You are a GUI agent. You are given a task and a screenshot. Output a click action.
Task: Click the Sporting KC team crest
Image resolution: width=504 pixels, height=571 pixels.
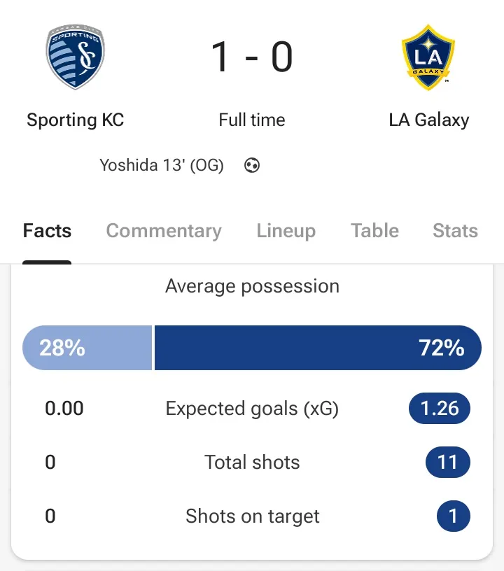coord(75,57)
